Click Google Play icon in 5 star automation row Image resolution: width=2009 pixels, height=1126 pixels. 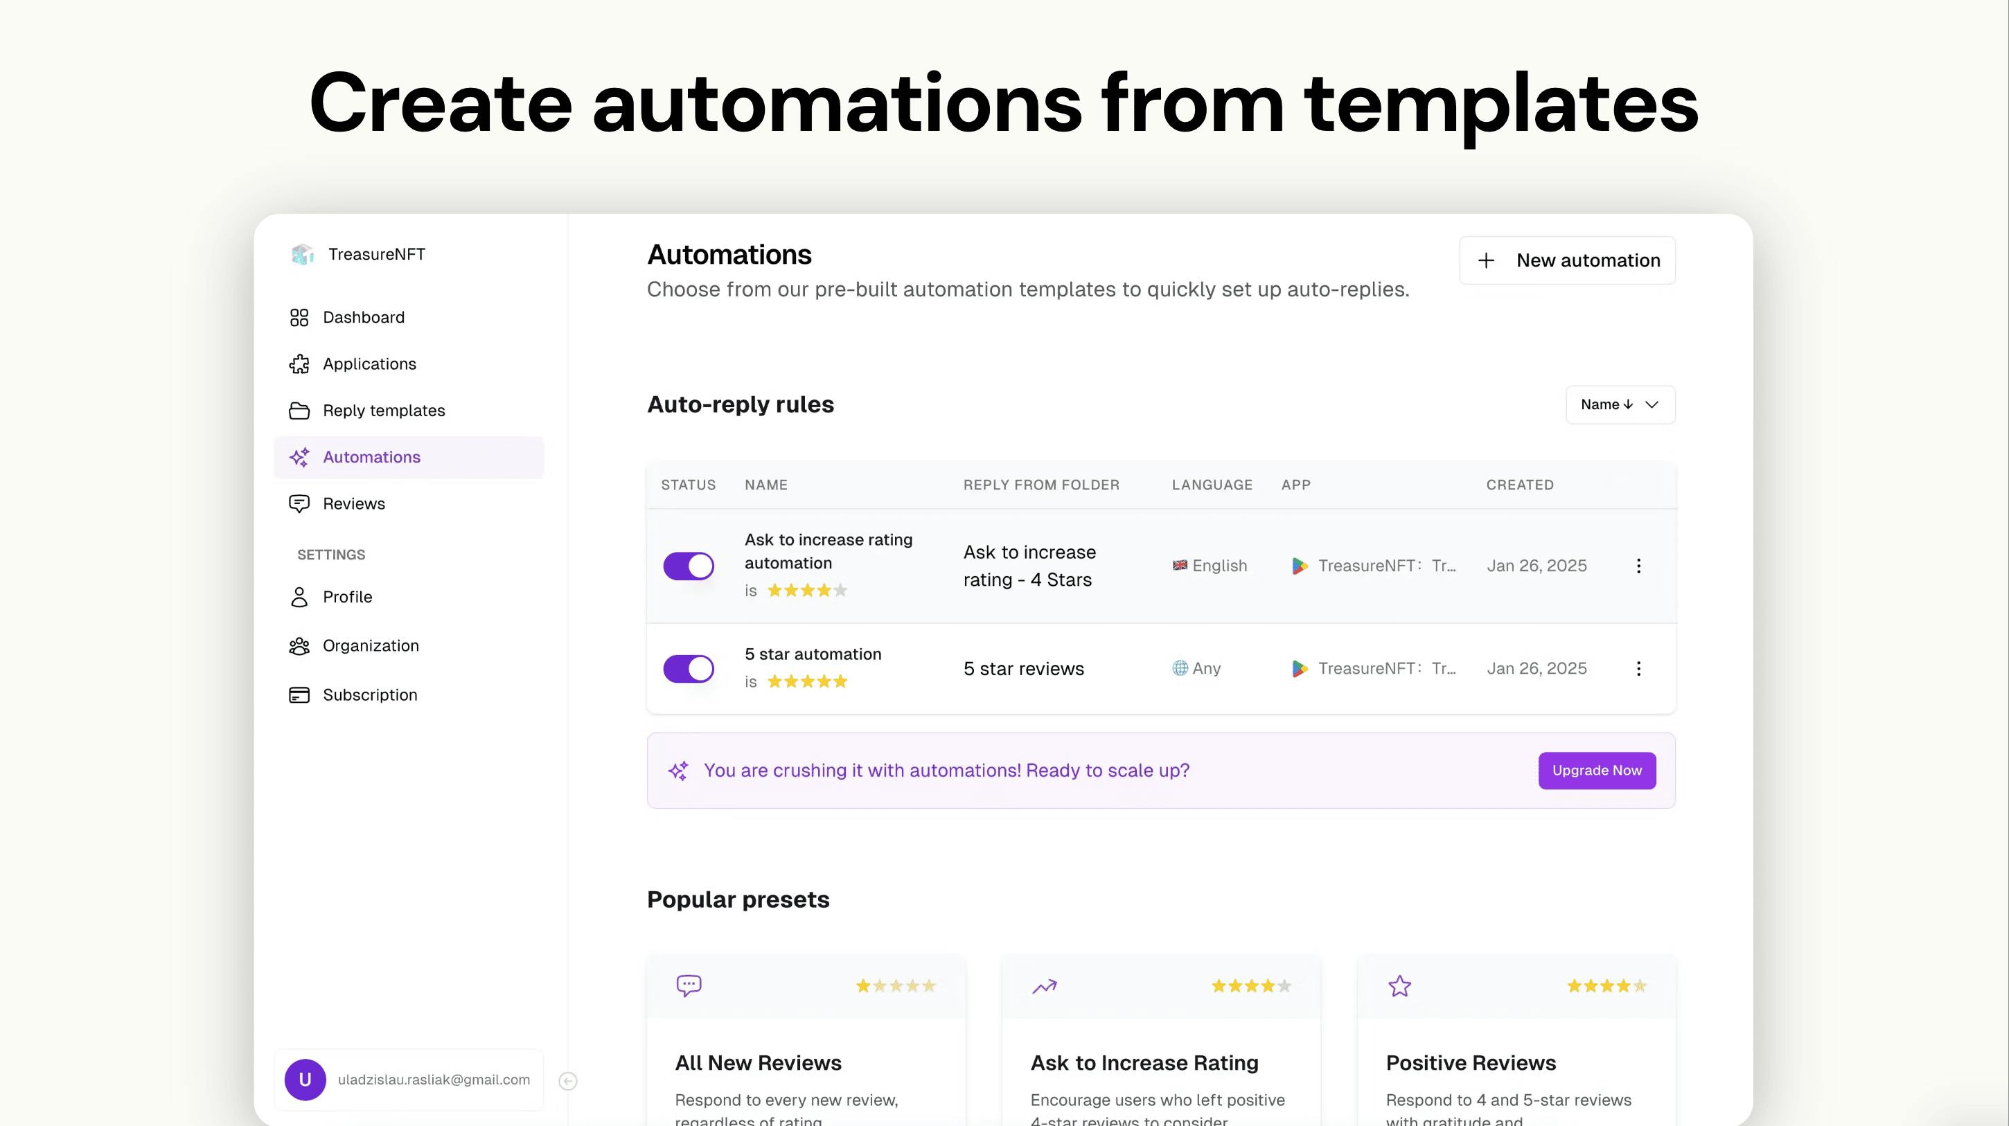tap(1300, 669)
